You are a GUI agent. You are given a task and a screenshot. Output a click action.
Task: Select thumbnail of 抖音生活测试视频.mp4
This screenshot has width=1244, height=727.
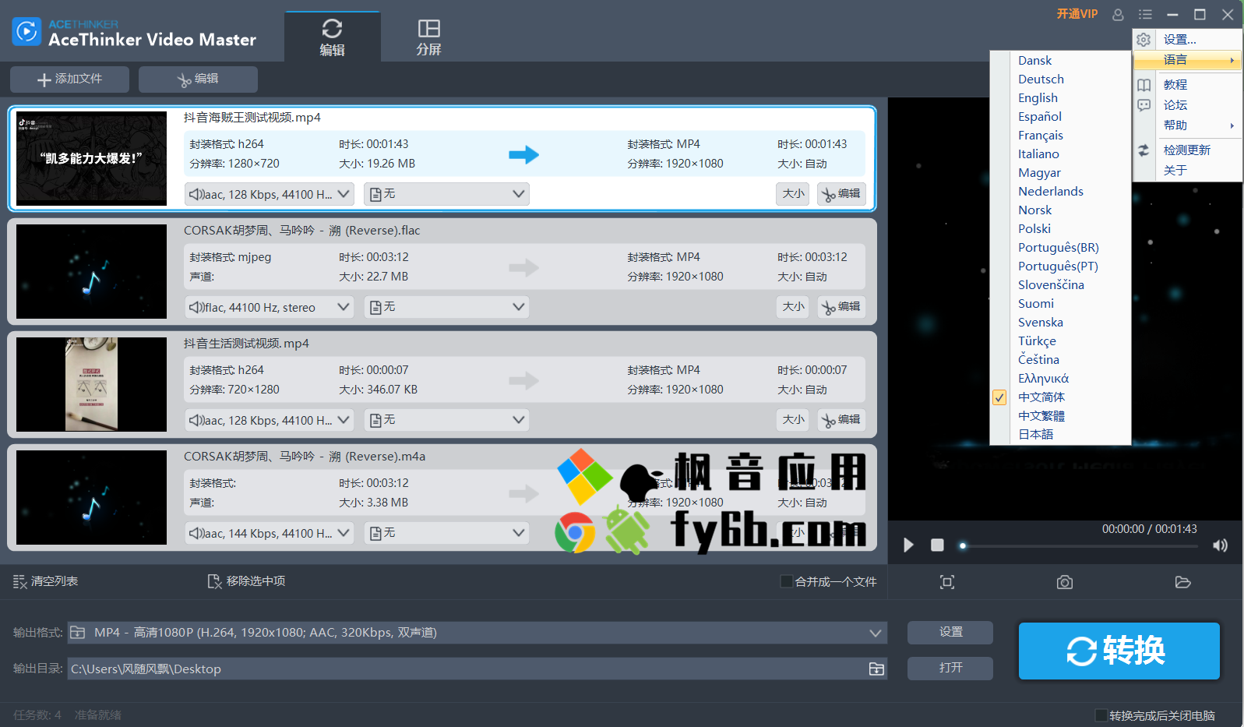point(91,384)
